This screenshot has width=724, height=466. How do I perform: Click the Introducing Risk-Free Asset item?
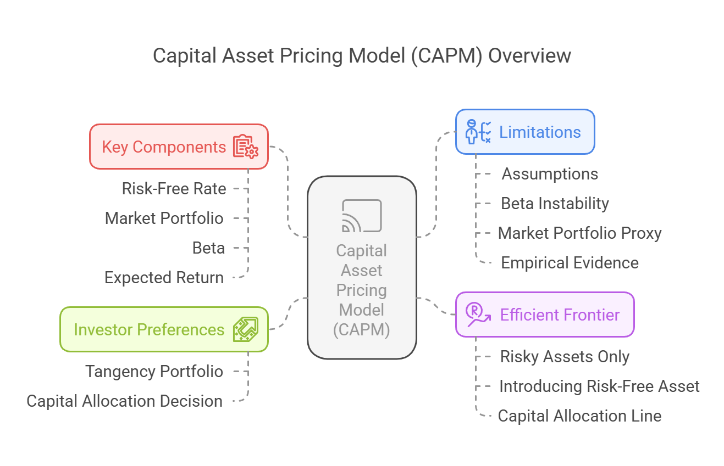pyautogui.click(x=599, y=386)
